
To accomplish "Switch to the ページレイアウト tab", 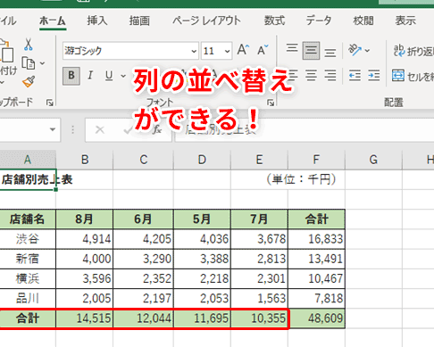I will pos(206,21).
